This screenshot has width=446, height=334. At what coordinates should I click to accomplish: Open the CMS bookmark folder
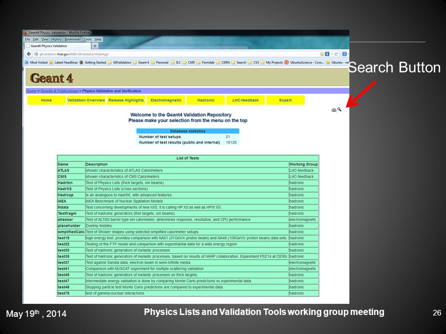pyautogui.click(x=189, y=63)
